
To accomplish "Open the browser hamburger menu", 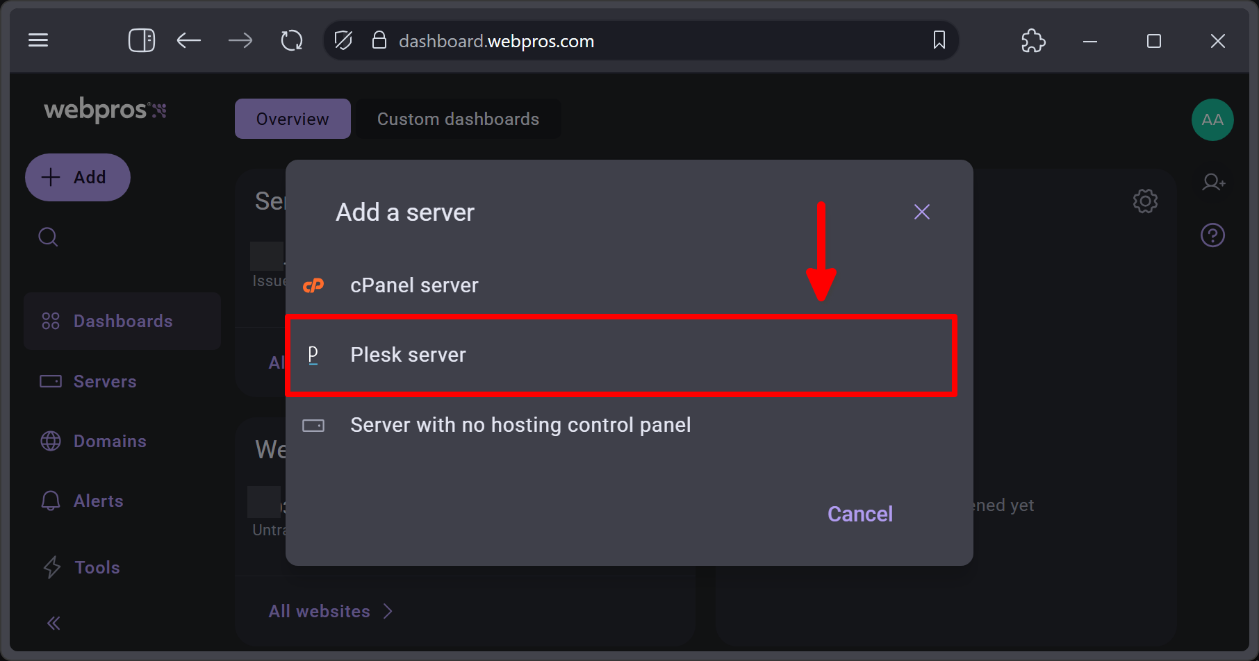I will pos(38,40).
